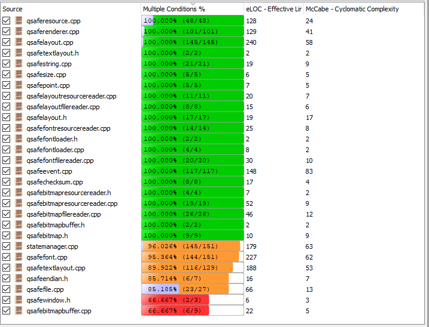Select the qsafetextlayout.cpp file name
429x327 pixels.
click(56, 268)
